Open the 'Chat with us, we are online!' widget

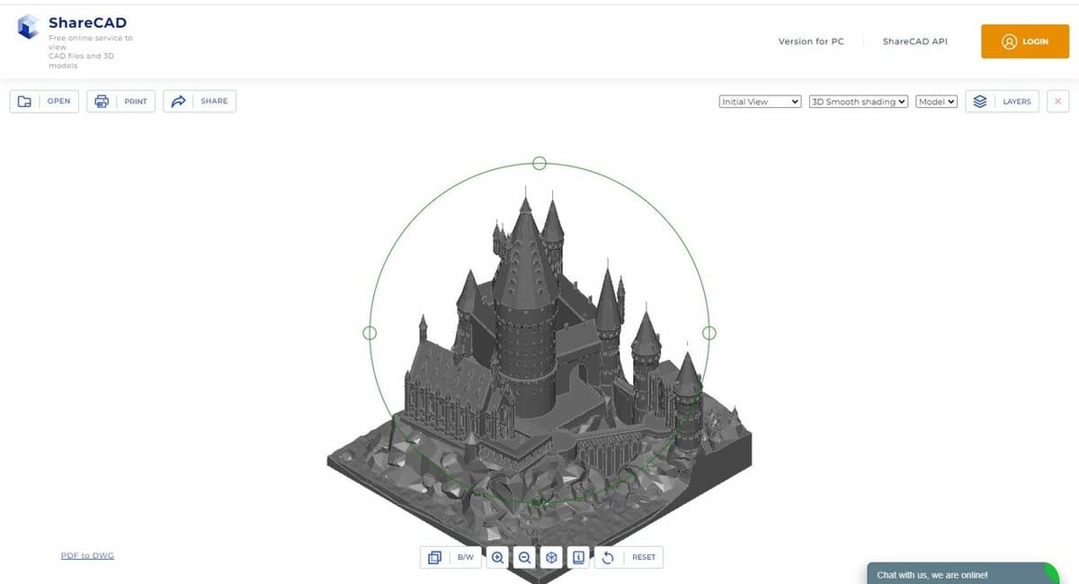(962, 573)
